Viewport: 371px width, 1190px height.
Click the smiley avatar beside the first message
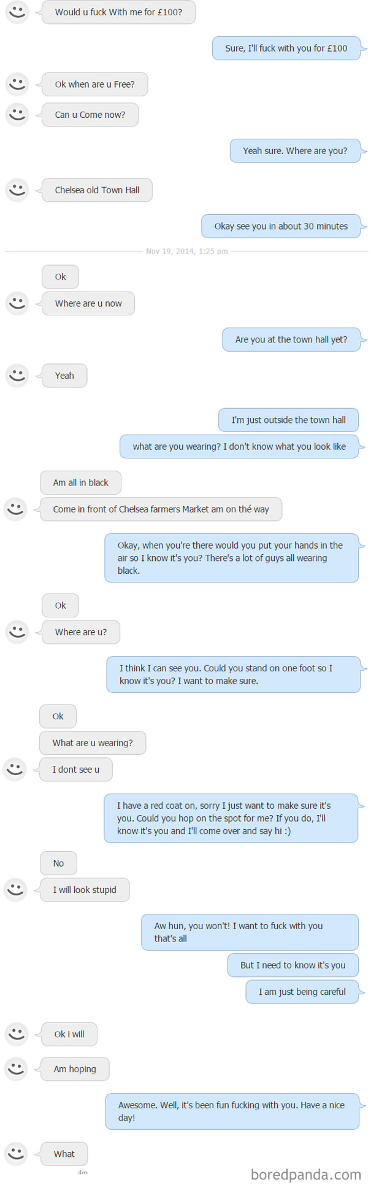[x=17, y=12]
